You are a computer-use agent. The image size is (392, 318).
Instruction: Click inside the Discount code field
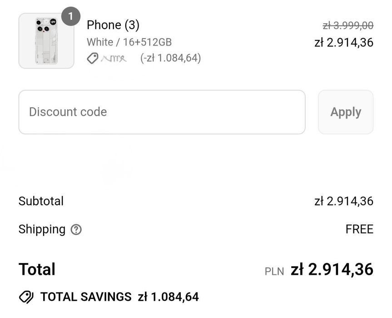point(162,112)
